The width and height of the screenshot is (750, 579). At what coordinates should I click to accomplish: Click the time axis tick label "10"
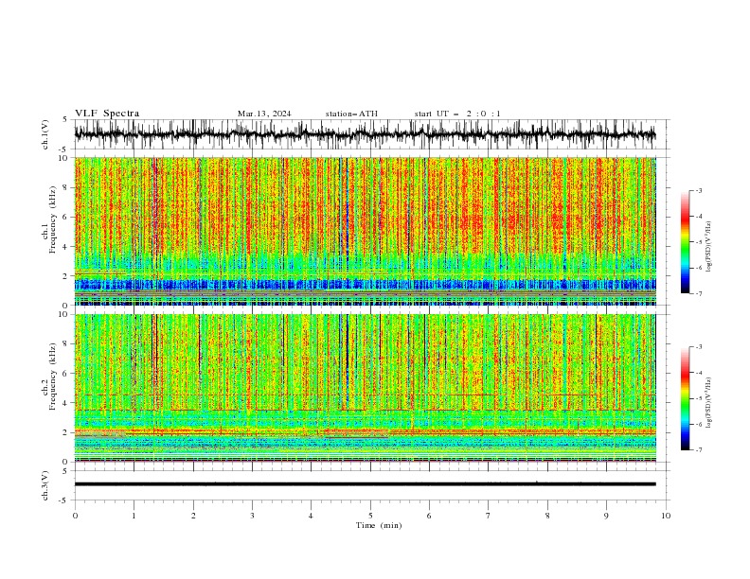pyautogui.click(x=666, y=516)
